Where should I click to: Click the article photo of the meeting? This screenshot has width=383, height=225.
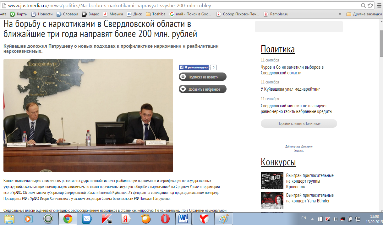pyautogui.click(x=88, y=115)
